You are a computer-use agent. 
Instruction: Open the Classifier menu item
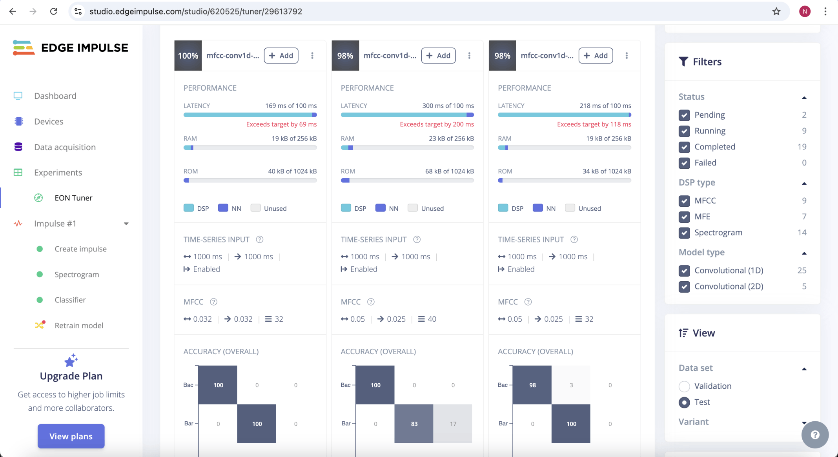pos(70,300)
